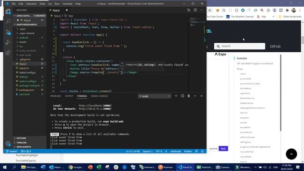The height and width of the screenshot is (171, 304).
Task: Open Postman from the taskbar
Action: [x=165, y=167]
